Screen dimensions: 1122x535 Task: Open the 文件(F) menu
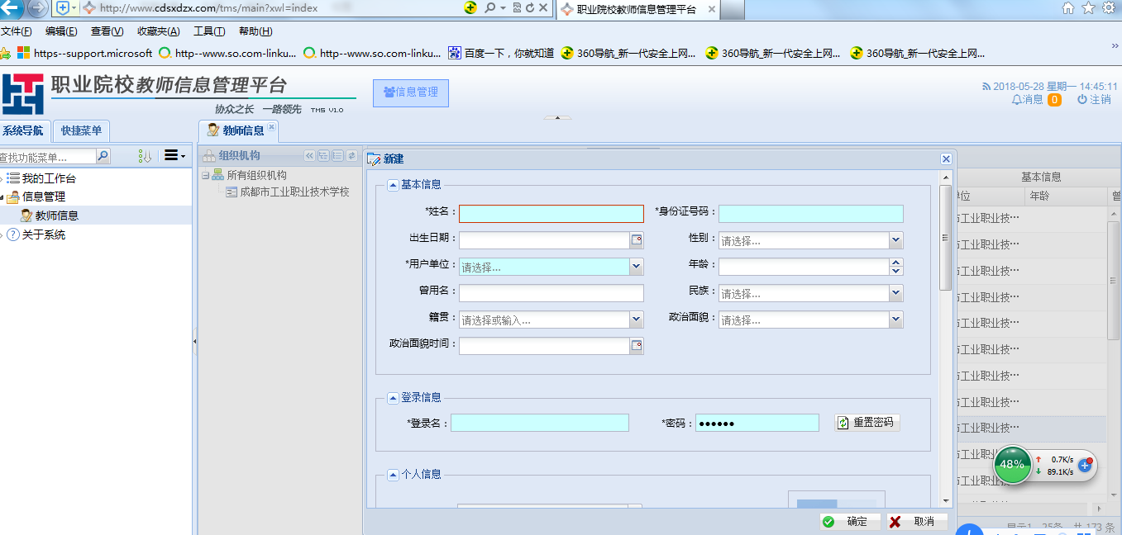[16, 31]
